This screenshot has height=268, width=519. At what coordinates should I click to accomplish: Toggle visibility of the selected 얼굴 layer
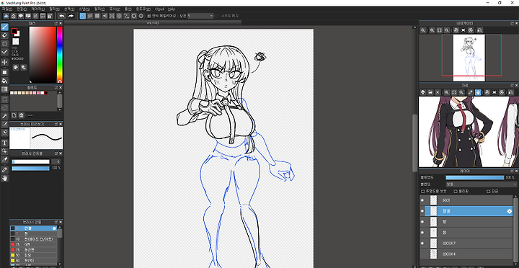tap(422, 211)
